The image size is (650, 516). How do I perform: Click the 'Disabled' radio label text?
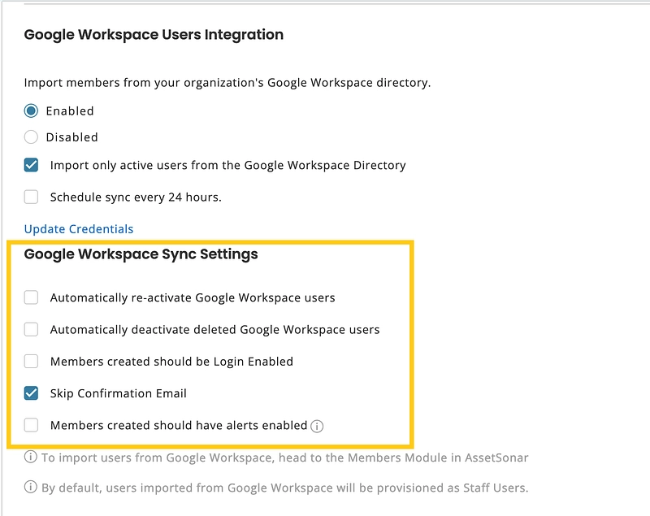click(71, 137)
